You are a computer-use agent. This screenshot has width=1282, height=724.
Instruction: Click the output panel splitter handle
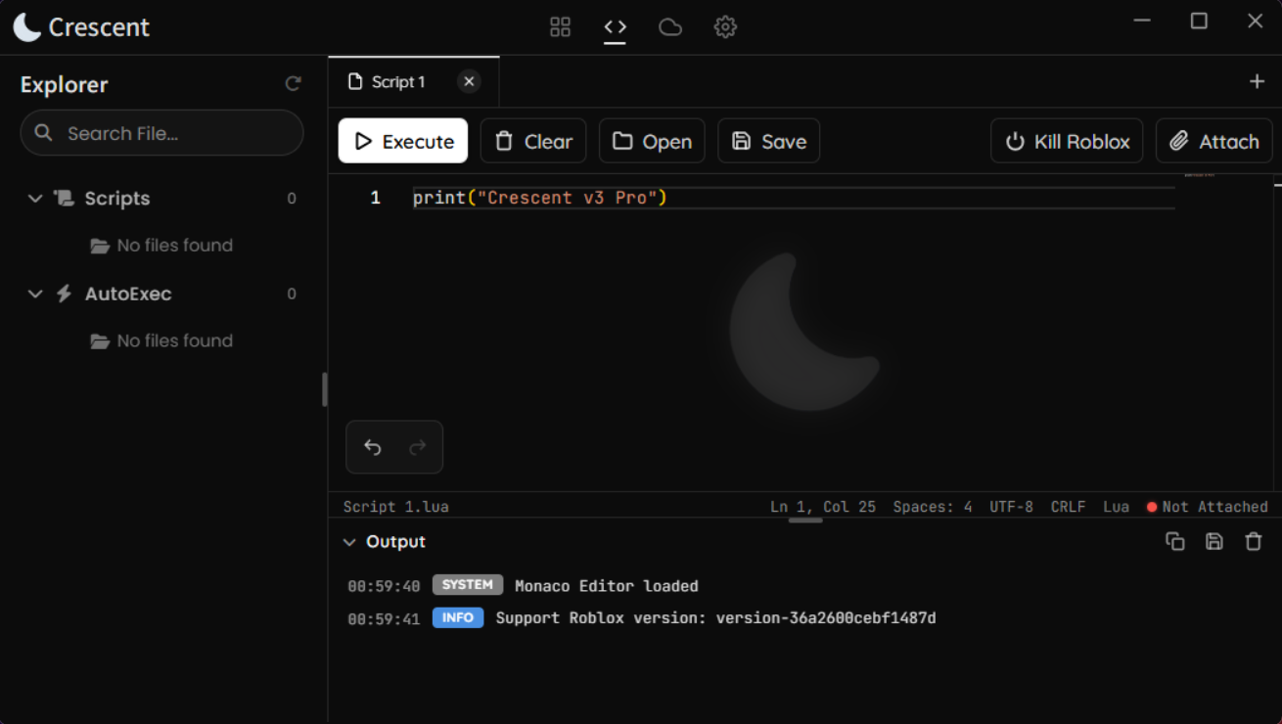pyautogui.click(x=805, y=520)
